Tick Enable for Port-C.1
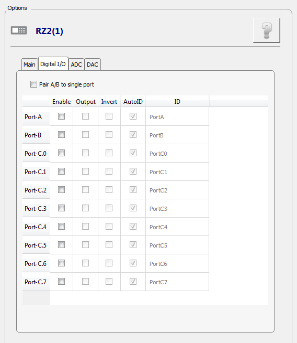Screen dimensions: 297x343 point(62,171)
